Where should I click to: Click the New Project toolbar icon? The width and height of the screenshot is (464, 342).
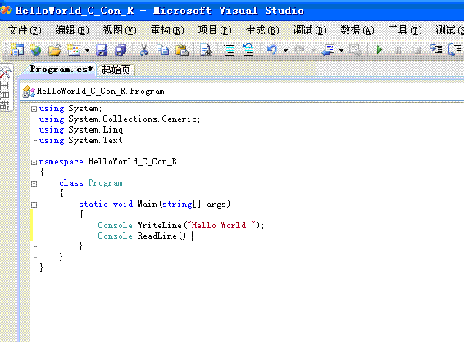[x=17, y=50]
